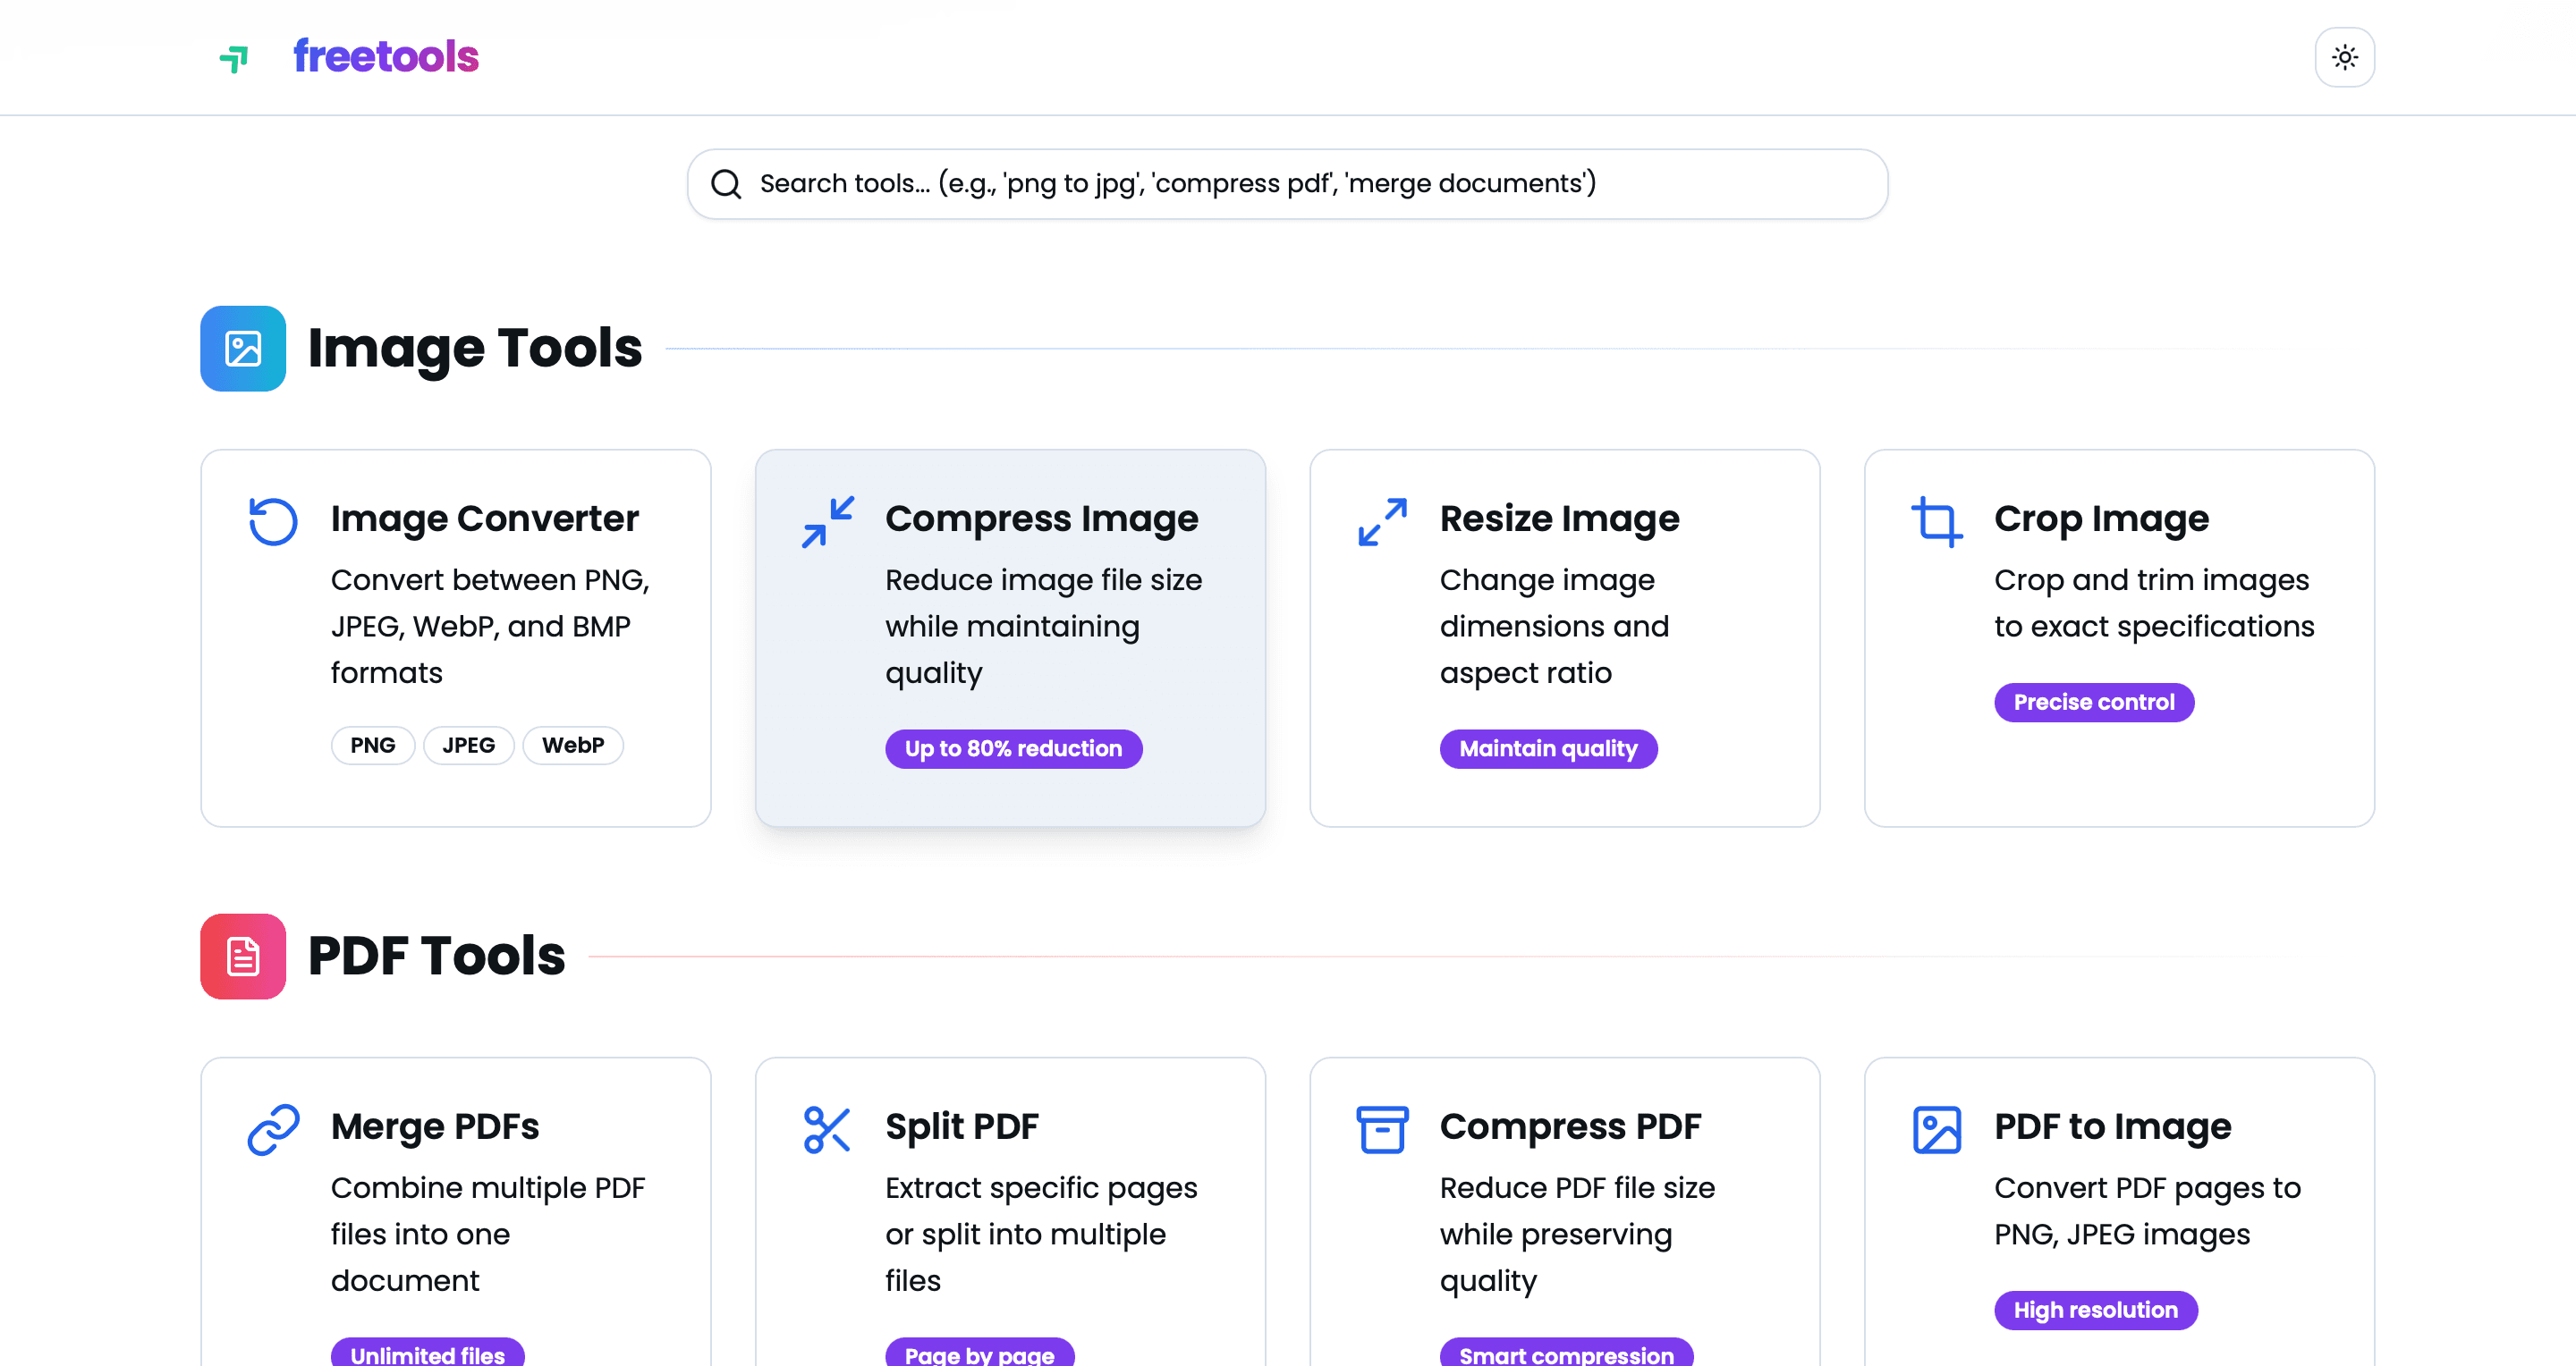2576x1366 pixels.
Task: Click the red PDF Tools document icon
Action: click(x=242, y=956)
